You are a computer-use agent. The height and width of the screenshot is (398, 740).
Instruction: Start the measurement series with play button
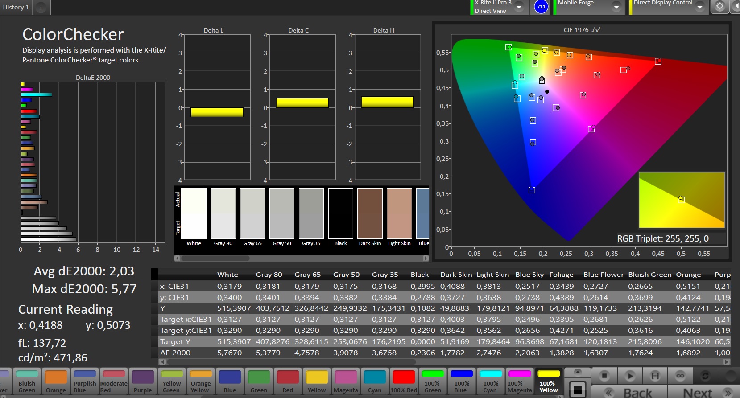point(630,376)
